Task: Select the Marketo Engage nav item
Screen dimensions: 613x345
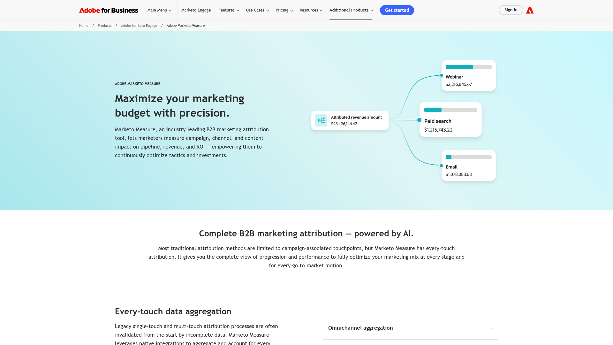Action: pos(196,10)
